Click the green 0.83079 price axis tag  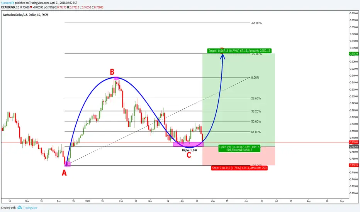click(x=353, y=54)
